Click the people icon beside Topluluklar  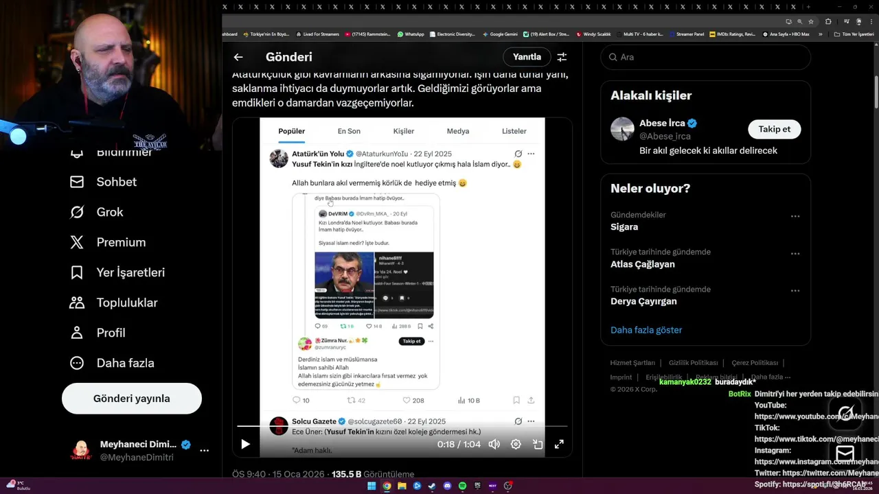(x=77, y=303)
